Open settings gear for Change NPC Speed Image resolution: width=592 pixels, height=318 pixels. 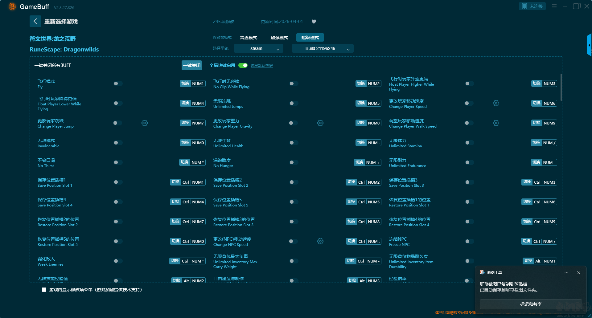[320, 241]
